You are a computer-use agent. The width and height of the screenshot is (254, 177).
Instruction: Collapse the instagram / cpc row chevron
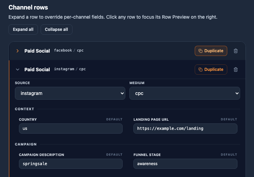18,70
